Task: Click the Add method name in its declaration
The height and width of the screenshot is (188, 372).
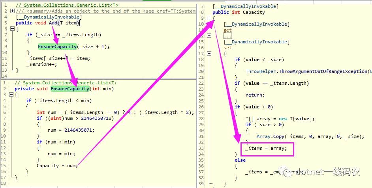Action: pyautogui.click(x=53, y=23)
